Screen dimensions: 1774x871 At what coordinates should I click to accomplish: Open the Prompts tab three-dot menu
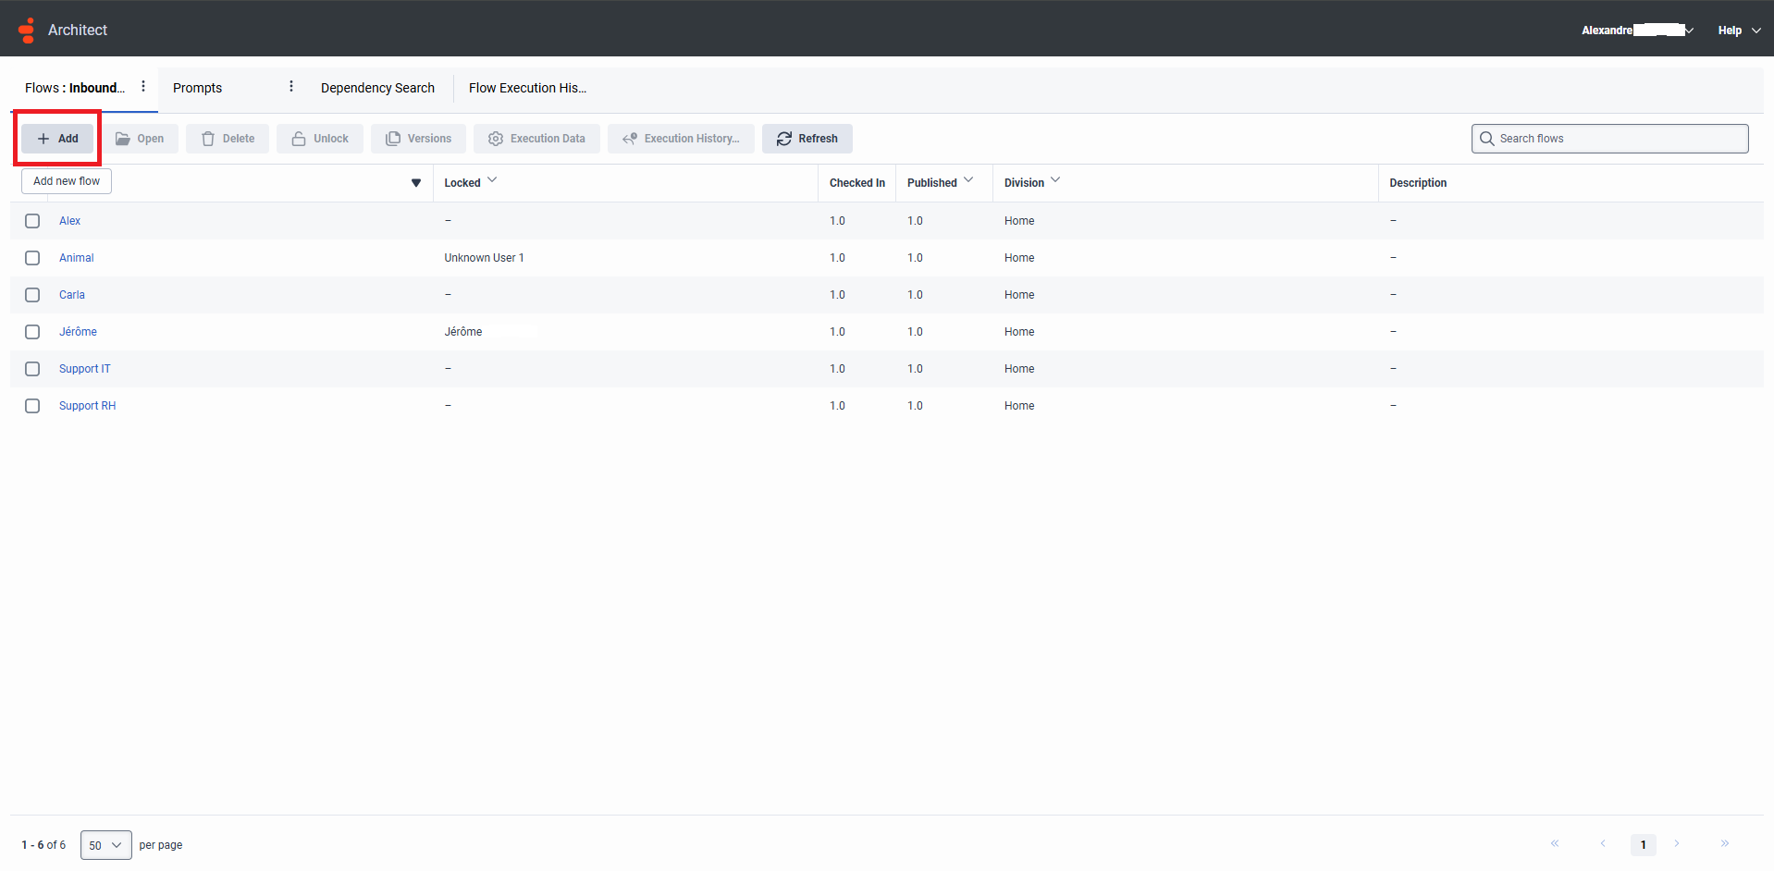(x=291, y=87)
